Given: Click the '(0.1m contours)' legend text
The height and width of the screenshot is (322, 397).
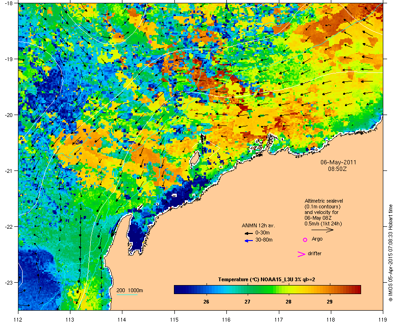Looking at the screenshot, I should click(x=322, y=207).
